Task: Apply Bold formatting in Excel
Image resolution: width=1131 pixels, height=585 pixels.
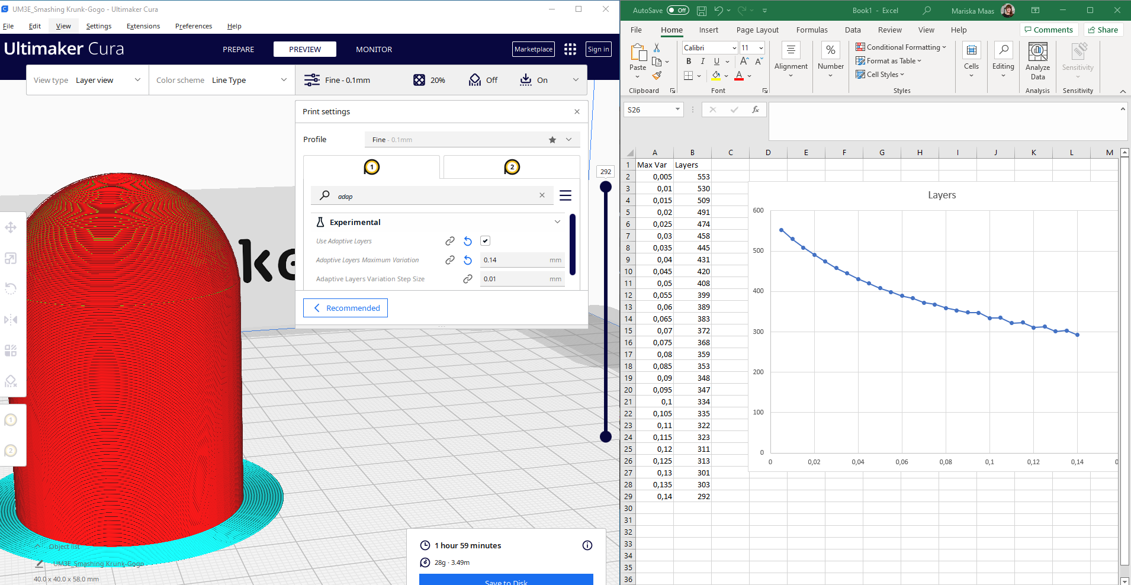Action: point(688,61)
